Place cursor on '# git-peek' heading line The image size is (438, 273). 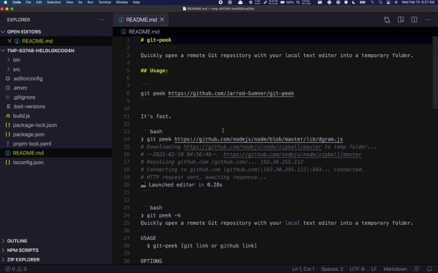click(x=156, y=40)
